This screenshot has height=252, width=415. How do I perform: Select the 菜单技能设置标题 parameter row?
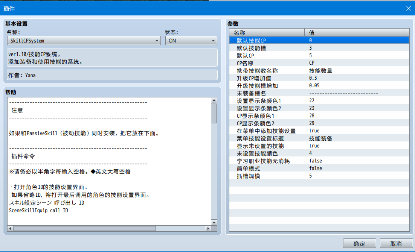pyautogui.click(x=319, y=138)
